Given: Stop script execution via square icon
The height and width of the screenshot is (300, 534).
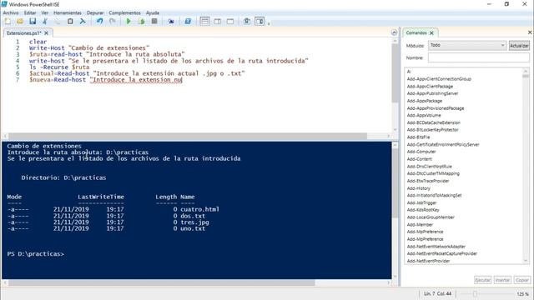Looking at the screenshot, I should pyautogui.click(x=154, y=22).
